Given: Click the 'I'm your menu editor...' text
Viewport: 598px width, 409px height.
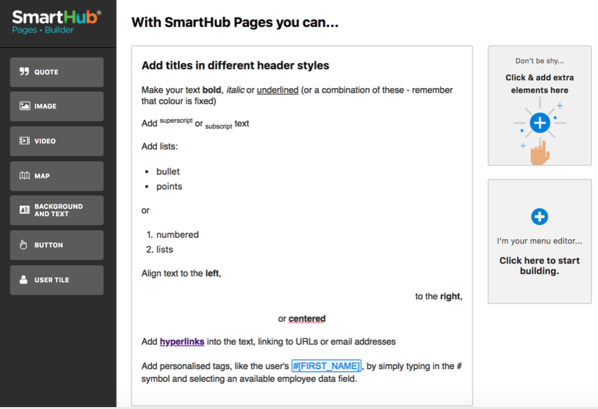Looking at the screenshot, I should [x=539, y=241].
